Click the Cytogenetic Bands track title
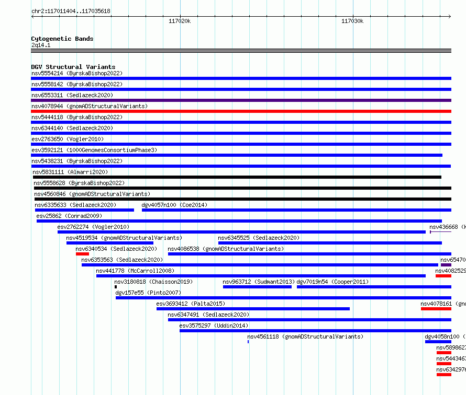Screen dimensions: 466x395 click(x=62, y=39)
